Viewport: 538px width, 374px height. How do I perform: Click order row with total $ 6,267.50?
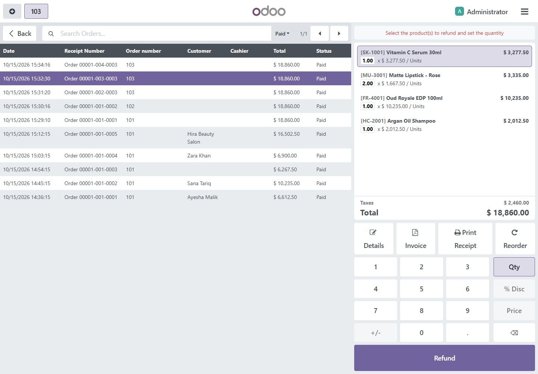pos(176,169)
